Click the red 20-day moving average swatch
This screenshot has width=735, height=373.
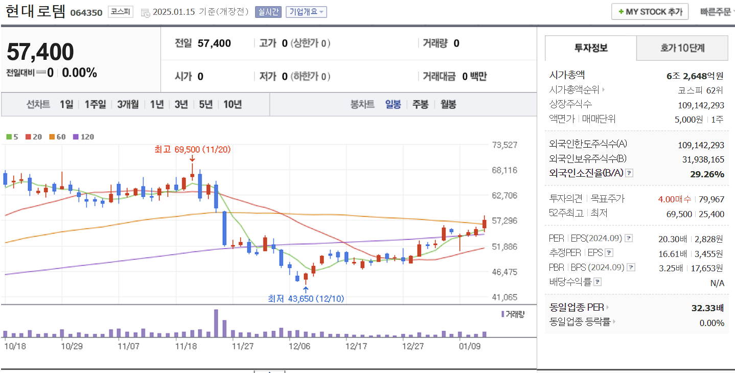click(28, 136)
